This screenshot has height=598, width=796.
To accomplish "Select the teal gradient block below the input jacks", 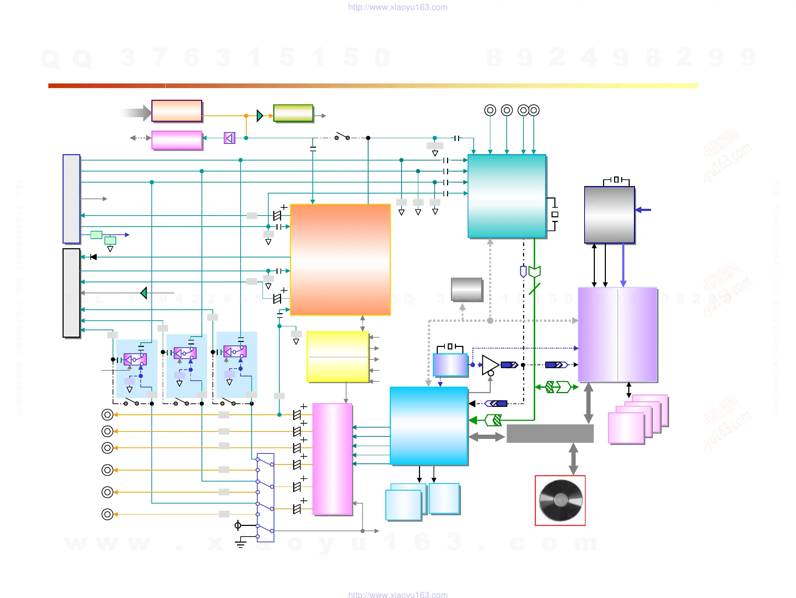I will pyautogui.click(x=507, y=196).
